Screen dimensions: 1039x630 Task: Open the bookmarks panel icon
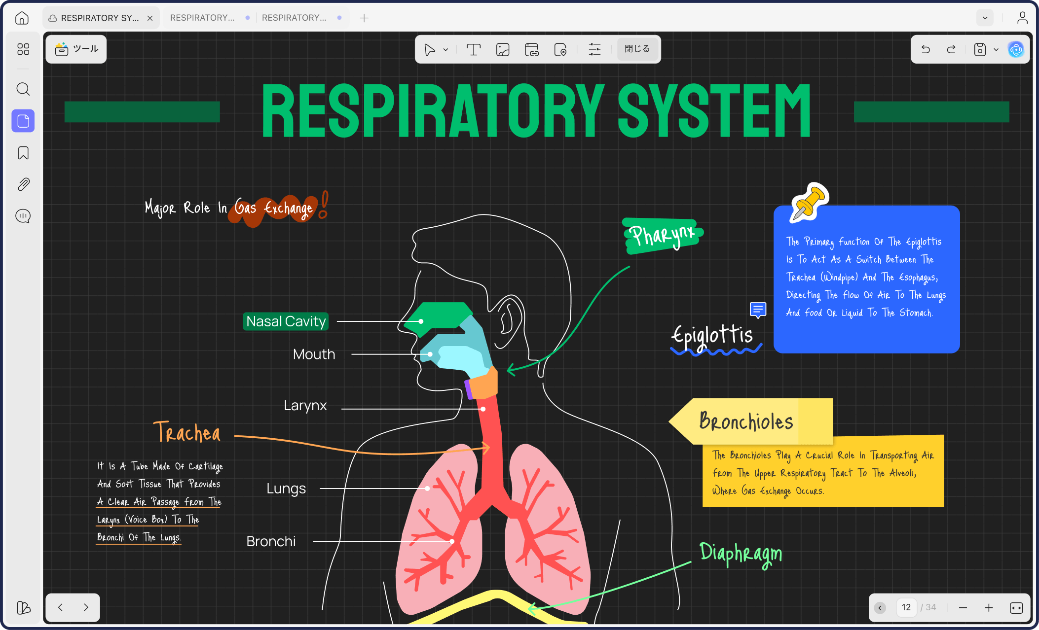point(23,153)
